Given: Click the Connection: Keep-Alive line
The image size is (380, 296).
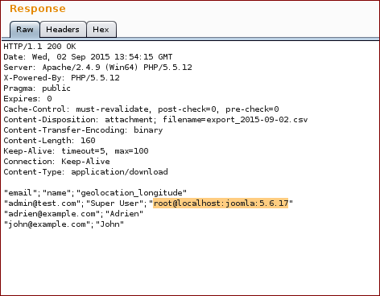Looking at the screenshot, I should tap(56, 162).
